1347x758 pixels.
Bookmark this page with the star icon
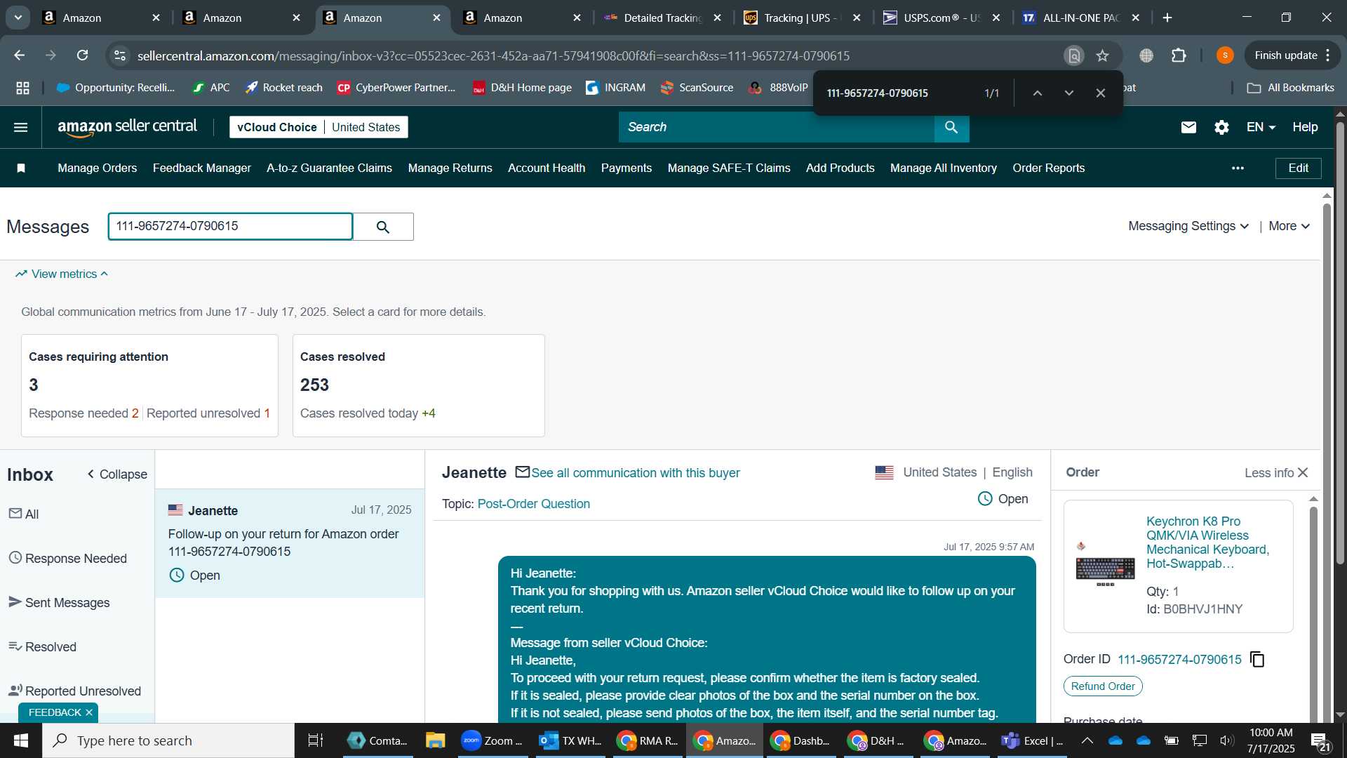tap(1102, 55)
